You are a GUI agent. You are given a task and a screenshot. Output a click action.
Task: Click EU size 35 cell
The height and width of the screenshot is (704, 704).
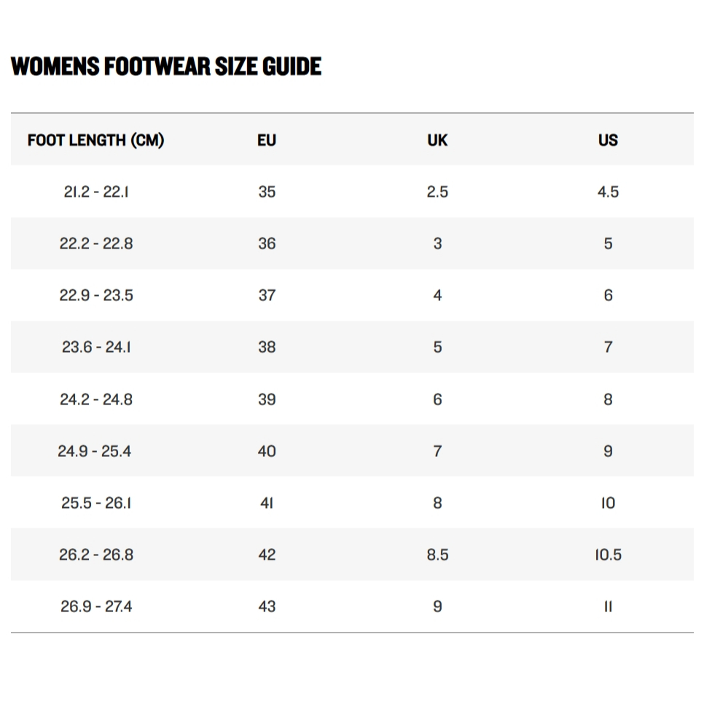267,192
